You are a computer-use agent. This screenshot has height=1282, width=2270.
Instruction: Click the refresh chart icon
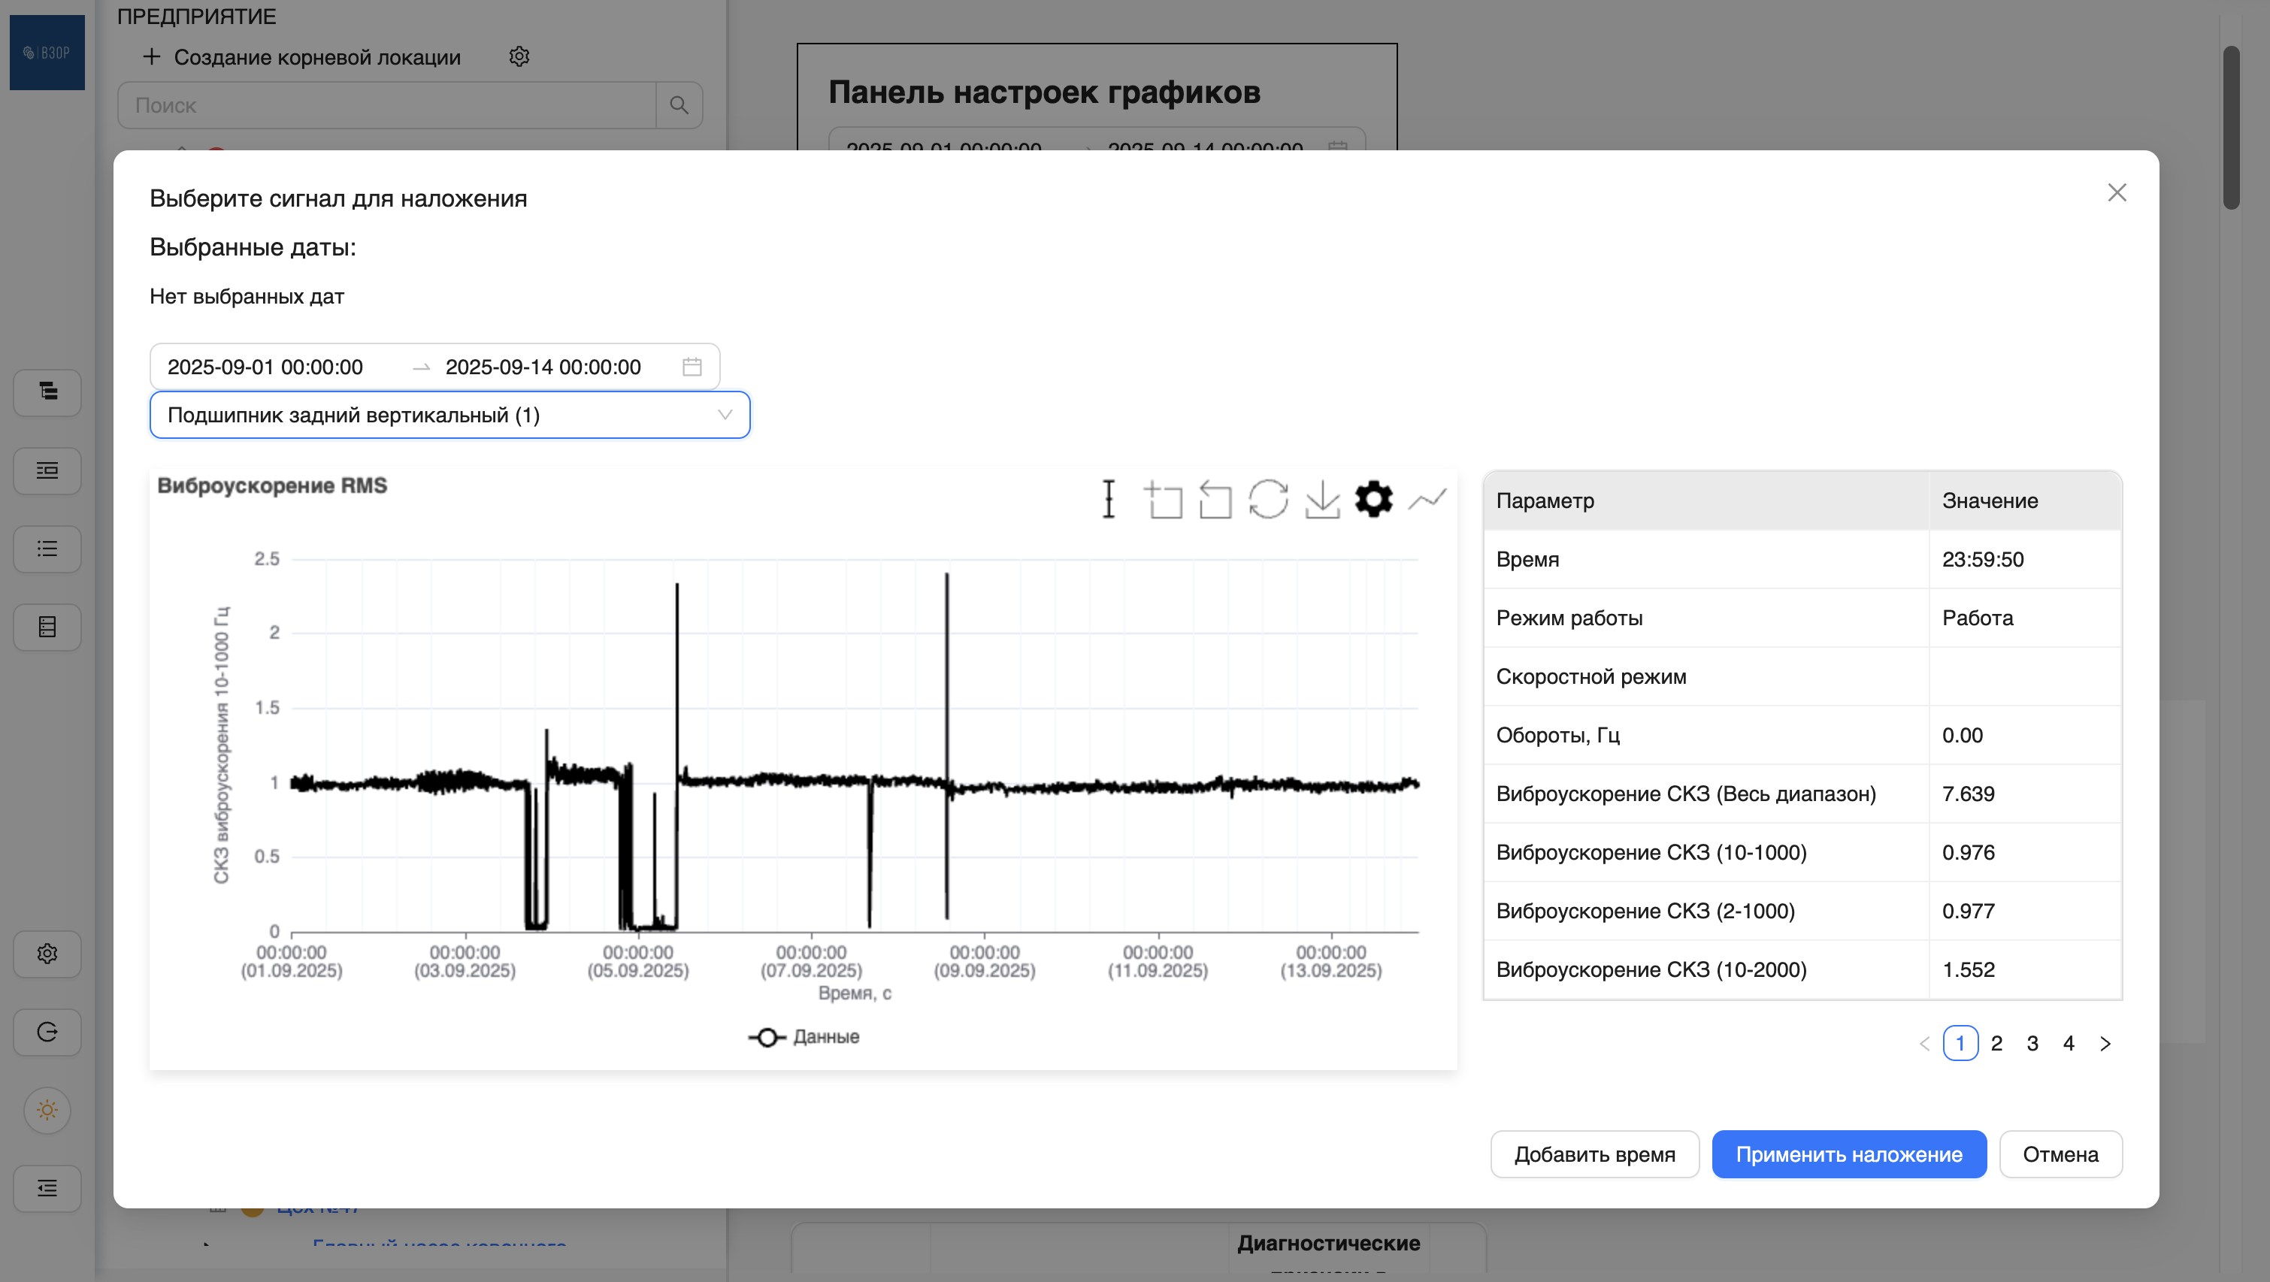click(1268, 500)
